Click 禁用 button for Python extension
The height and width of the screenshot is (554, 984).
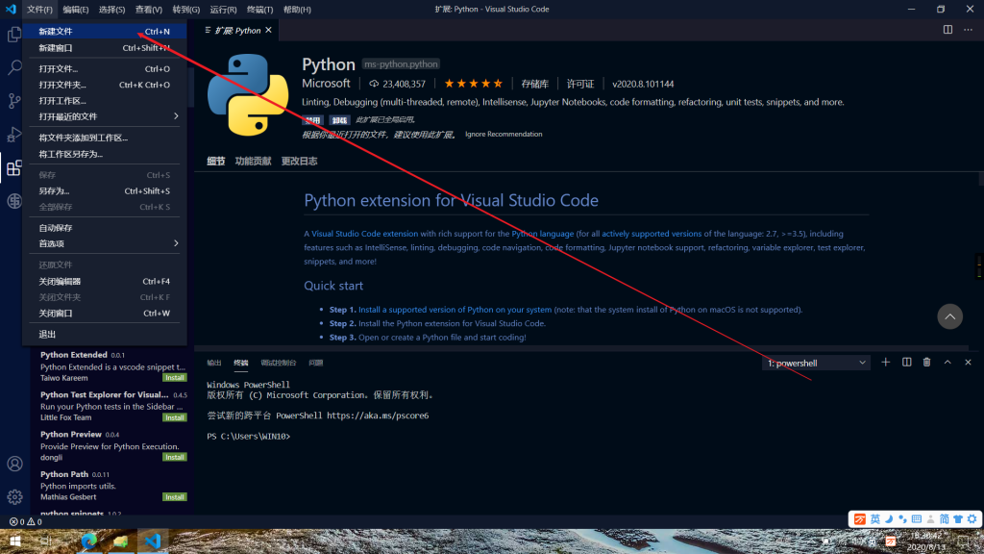tap(312, 120)
